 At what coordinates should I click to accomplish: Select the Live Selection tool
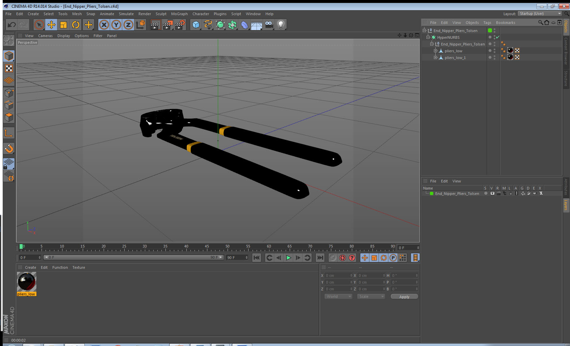[x=39, y=25]
